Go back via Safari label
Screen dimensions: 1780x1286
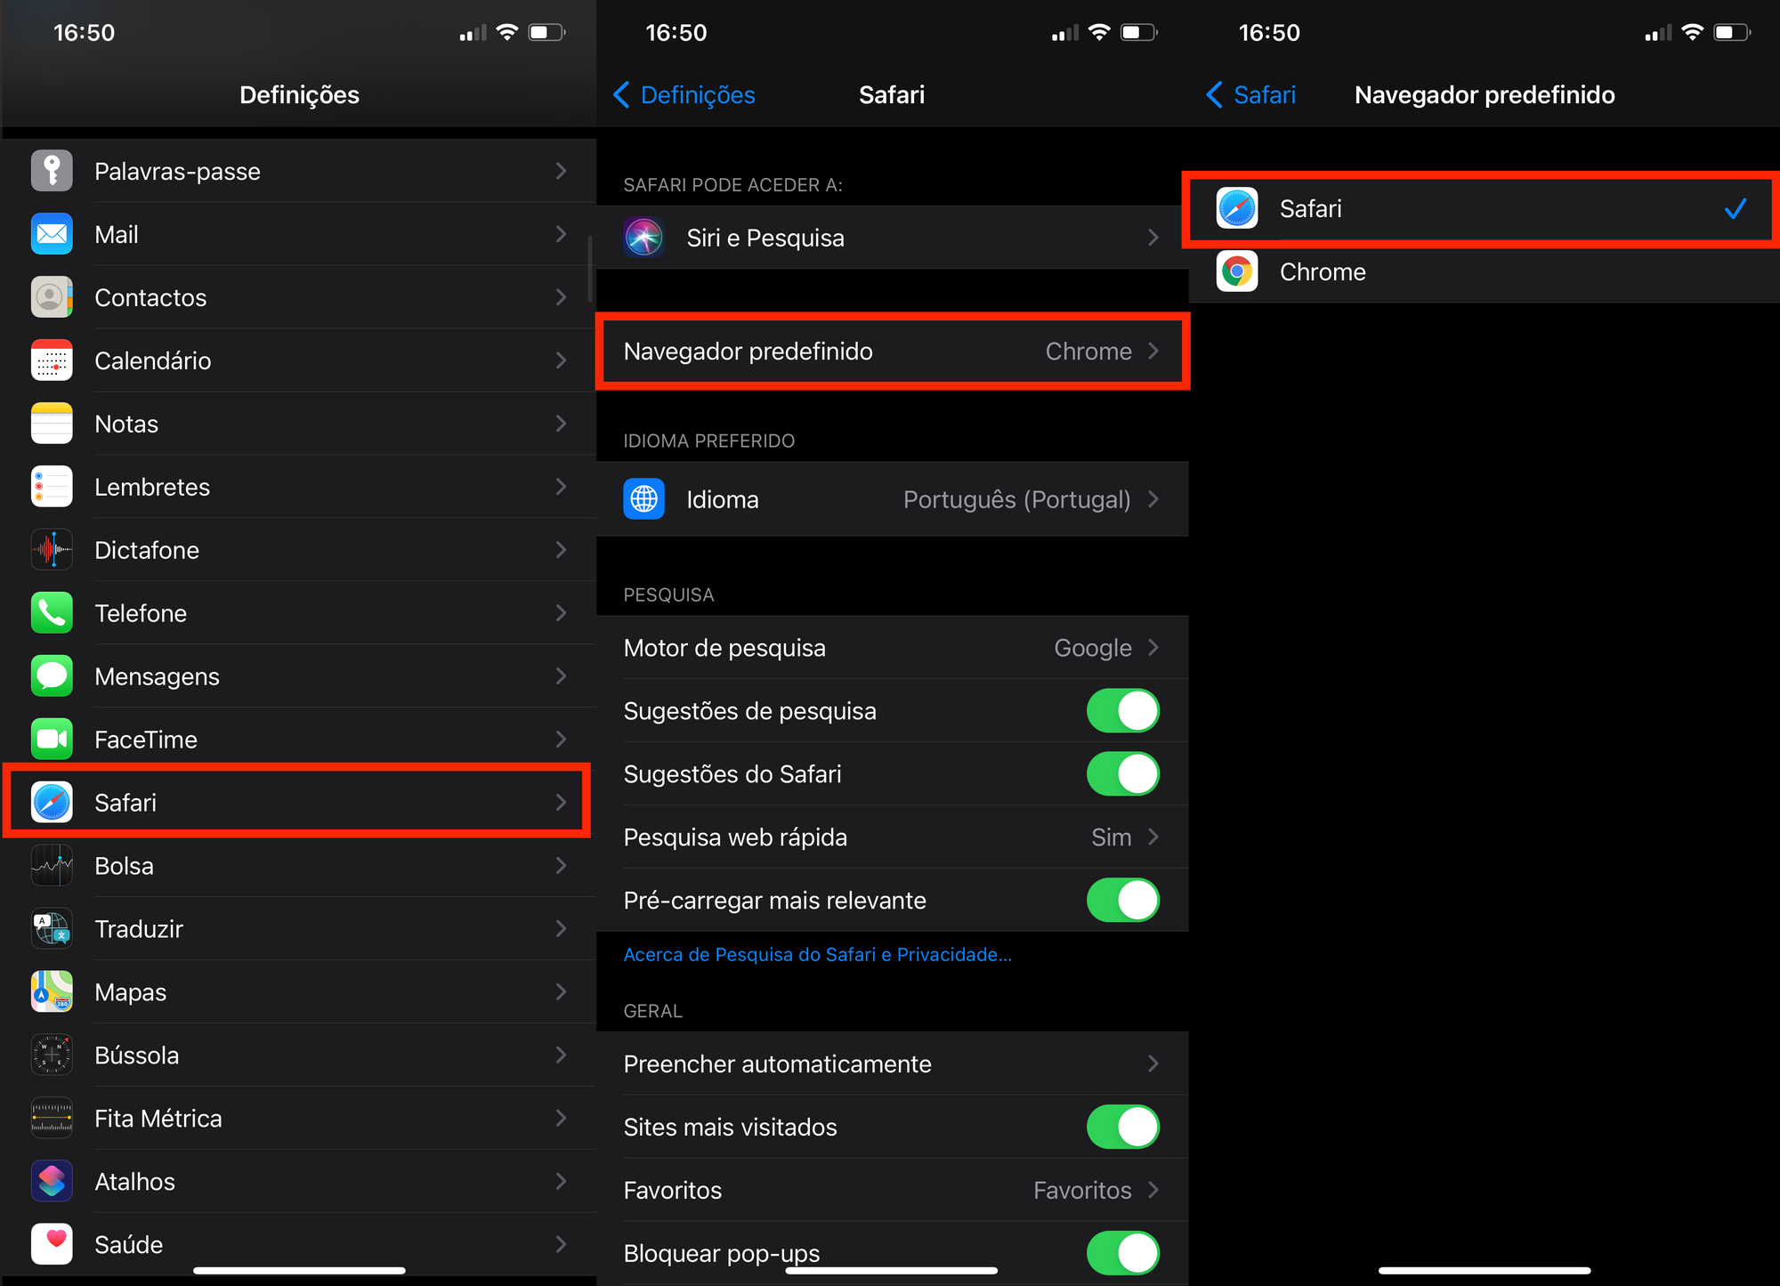[x=1265, y=94]
